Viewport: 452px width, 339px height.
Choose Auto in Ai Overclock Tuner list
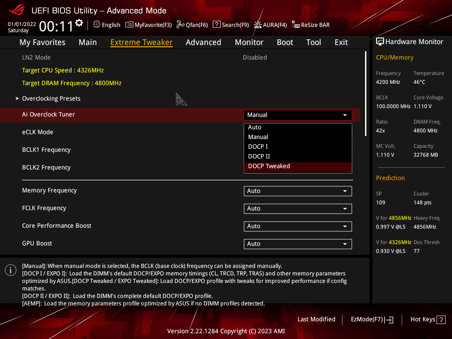(298, 128)
